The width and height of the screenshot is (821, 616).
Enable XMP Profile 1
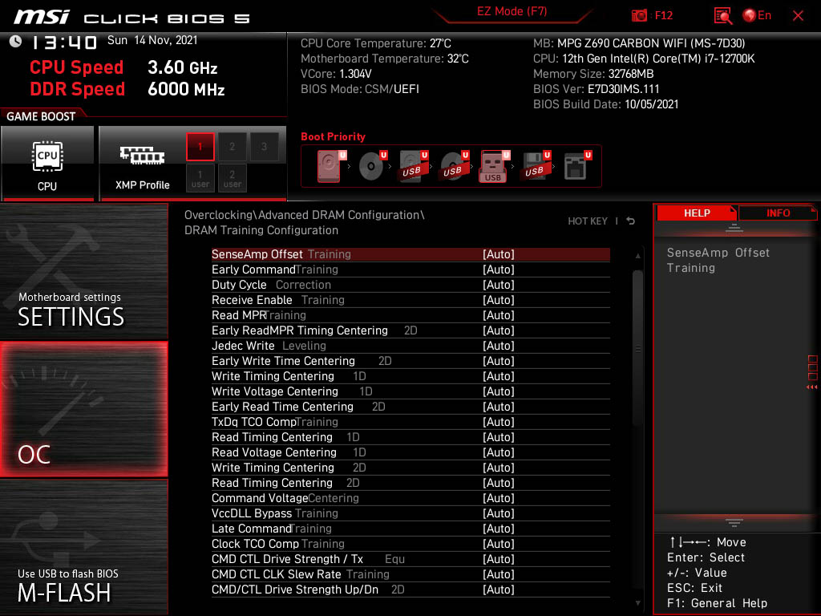[x=200, y=147]
